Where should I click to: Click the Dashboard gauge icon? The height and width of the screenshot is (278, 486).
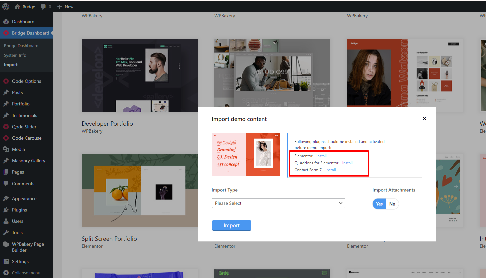(6, 22)
